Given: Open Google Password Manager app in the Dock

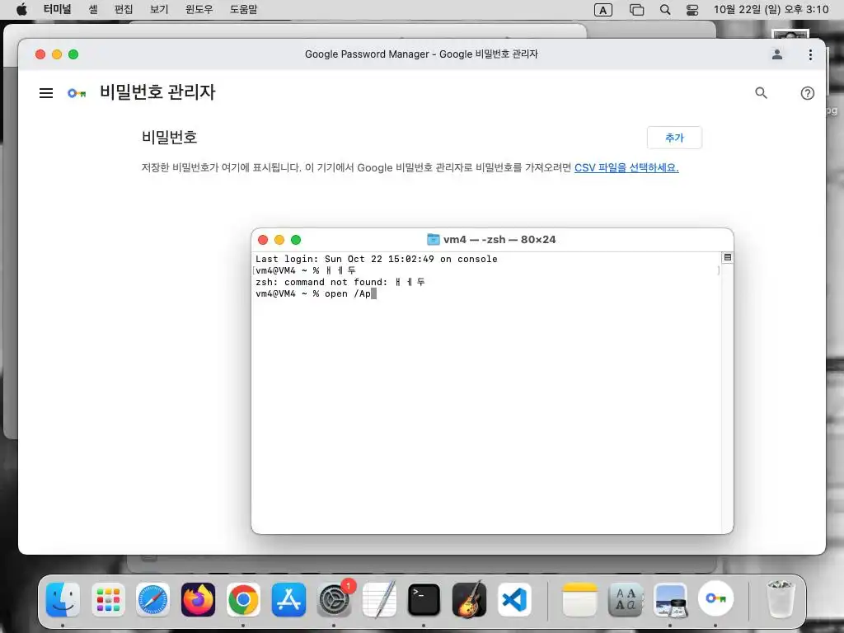Looking at the screenshot, I should point(715,599).
